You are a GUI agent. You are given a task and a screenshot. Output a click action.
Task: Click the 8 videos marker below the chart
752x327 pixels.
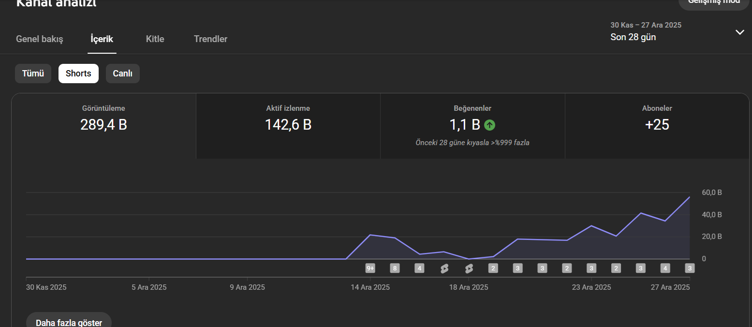(395, 268)
